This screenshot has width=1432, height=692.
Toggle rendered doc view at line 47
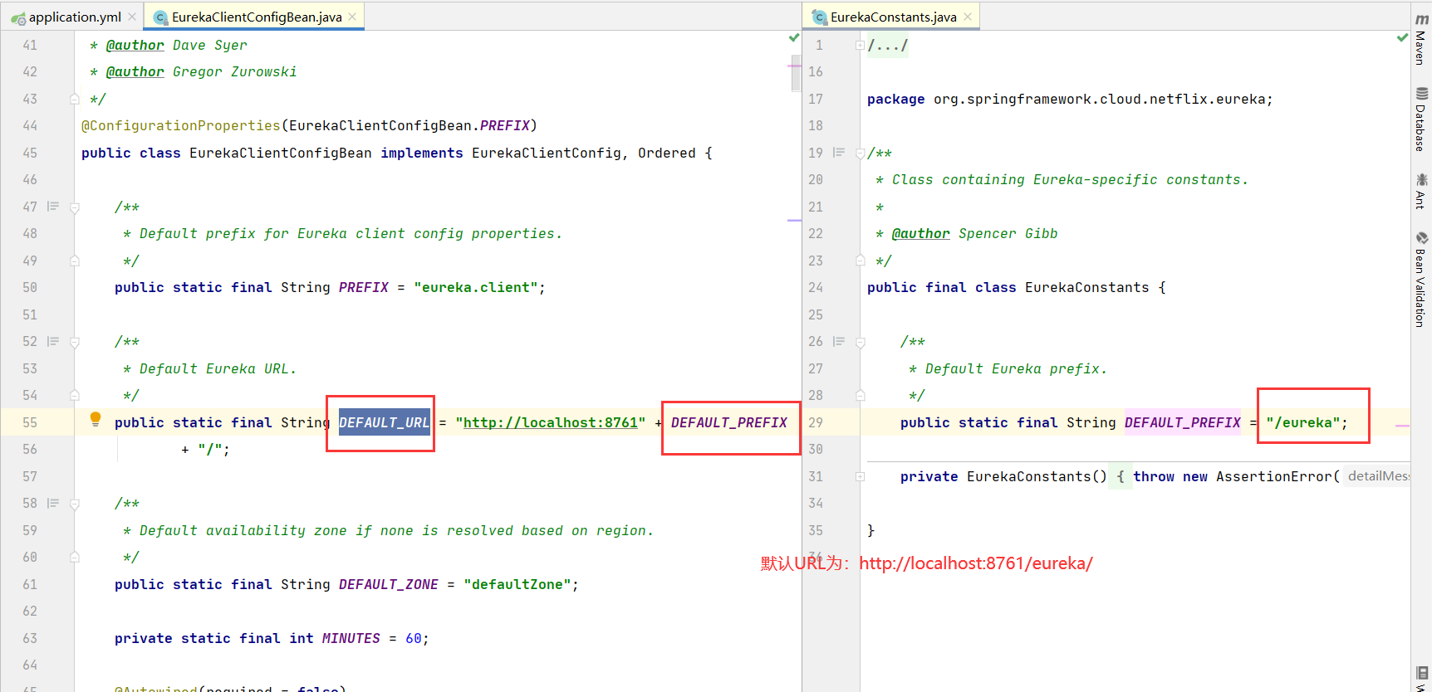[53, 207]
